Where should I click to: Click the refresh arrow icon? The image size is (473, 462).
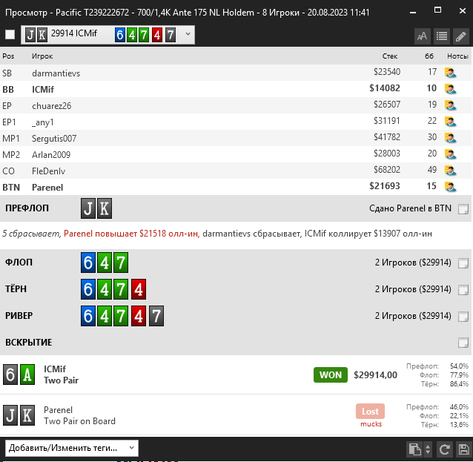(444, 449)
